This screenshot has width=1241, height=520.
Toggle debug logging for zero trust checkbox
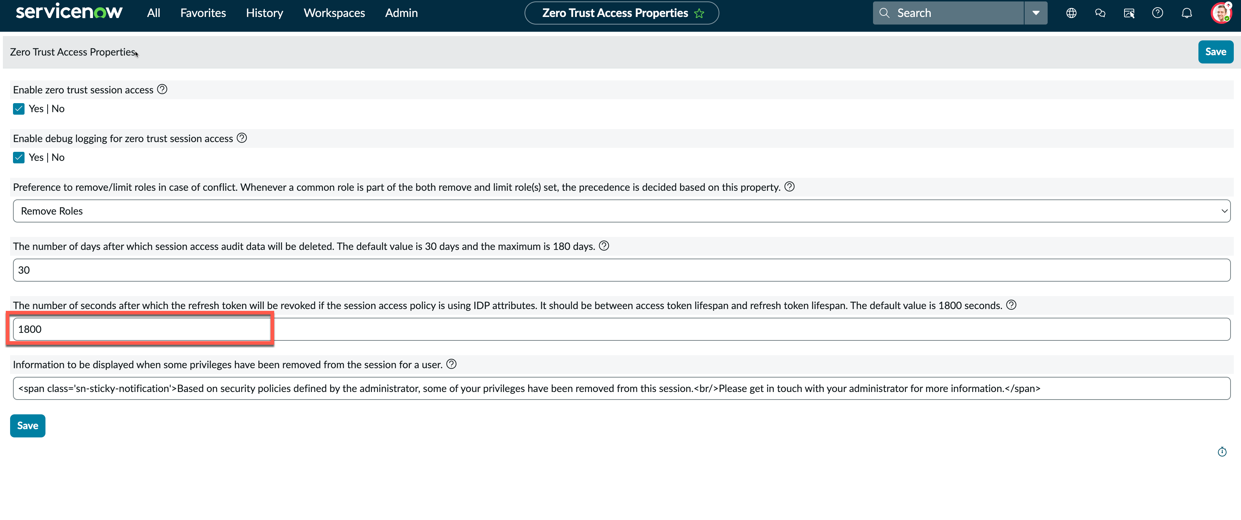tap(19, 158)
